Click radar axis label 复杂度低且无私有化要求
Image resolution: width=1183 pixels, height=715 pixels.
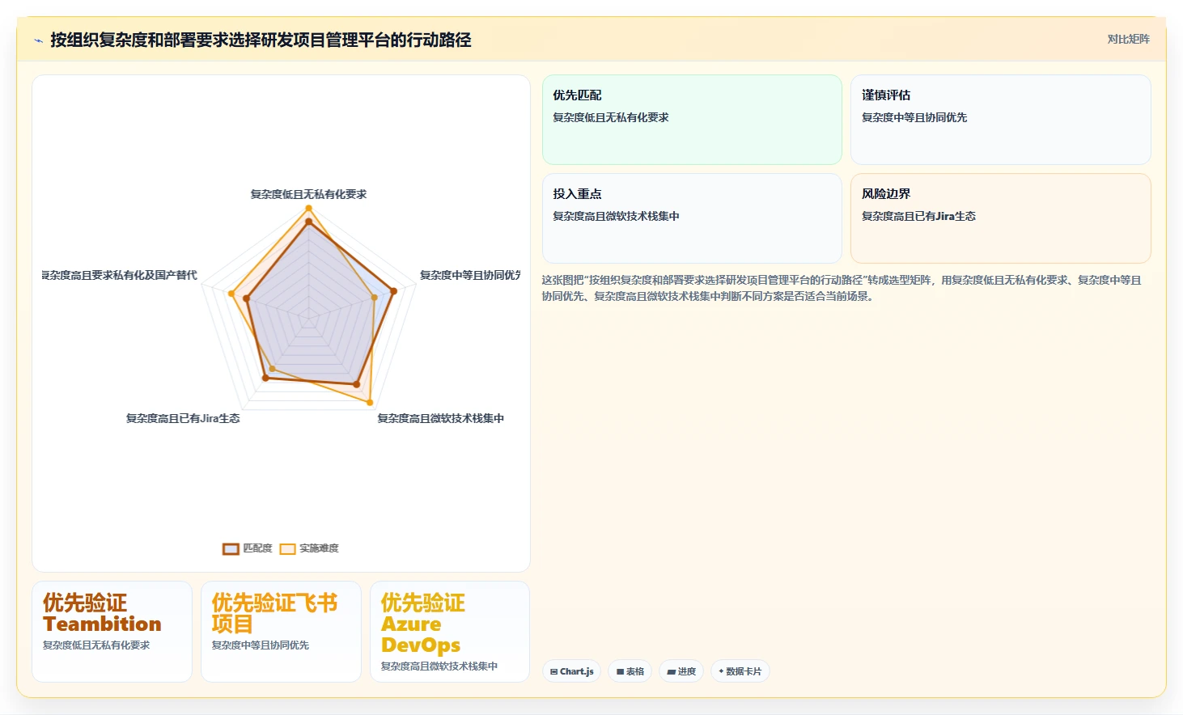click(308, 194)
